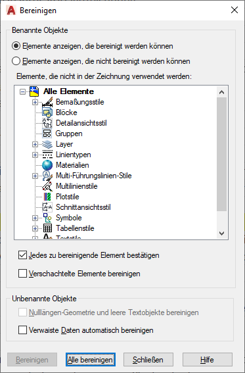Select Tabellenstile in the tree
Image resolution: width=245 pixels, height=373 pixels.
pos(75,228)
